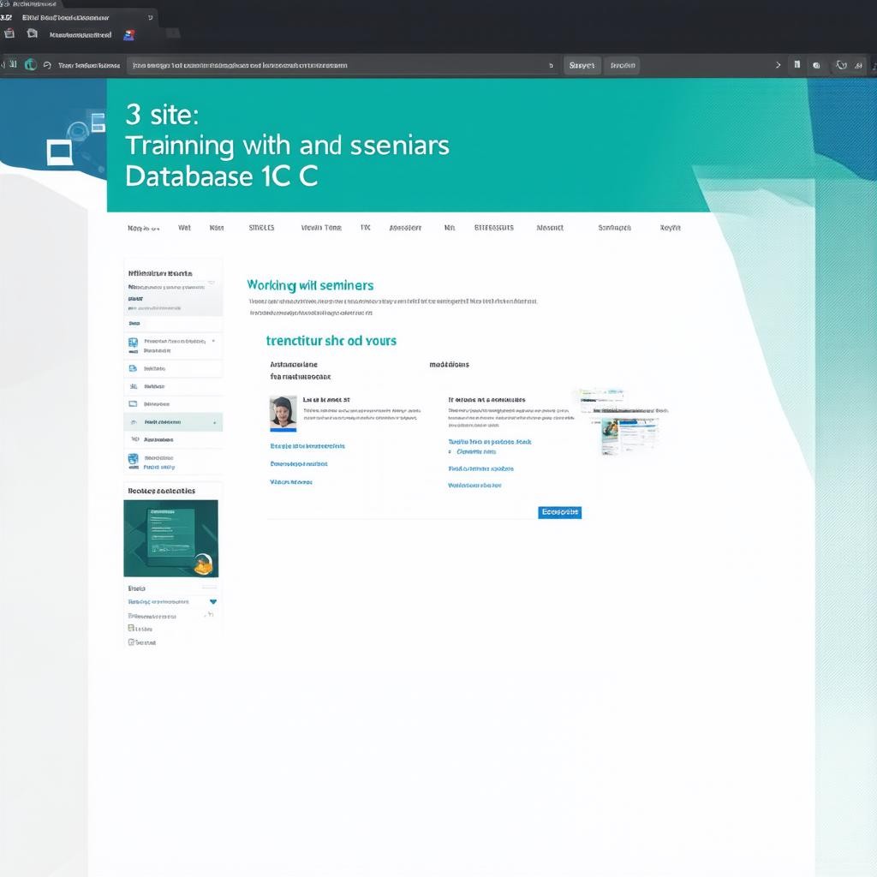877x877 pixels.
Task: Open the dark green thumbnail in the sidebar
Action: click(170, 538)
